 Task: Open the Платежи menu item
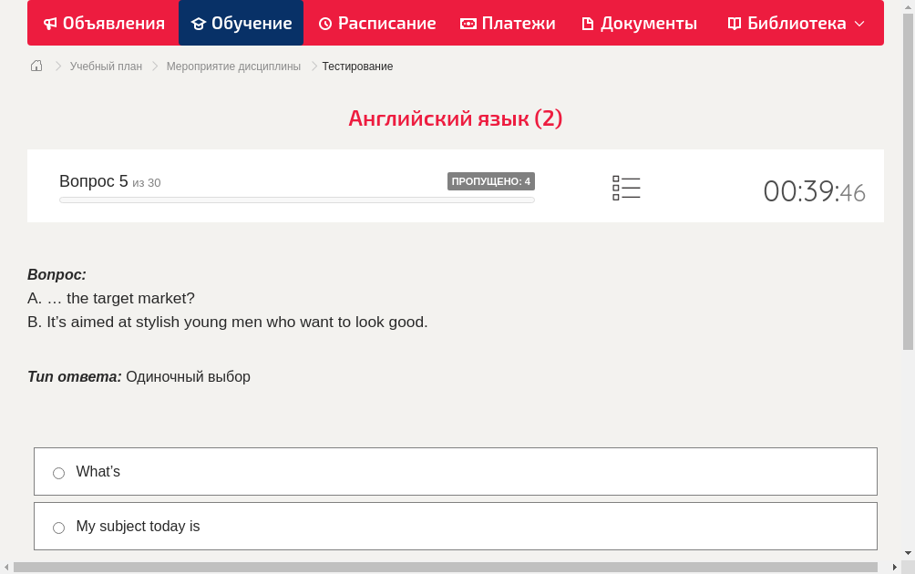tap(518, 24)
